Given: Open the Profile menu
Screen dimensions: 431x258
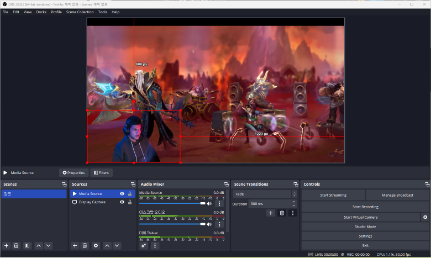Looking at the screenshot, I should [56, 12].
